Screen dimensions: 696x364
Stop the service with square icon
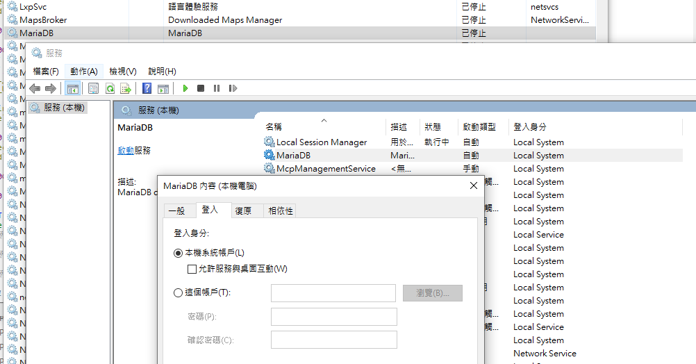[201, 88]
